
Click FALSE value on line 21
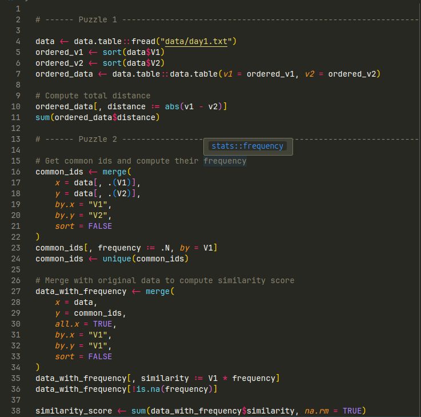(100, 226)
